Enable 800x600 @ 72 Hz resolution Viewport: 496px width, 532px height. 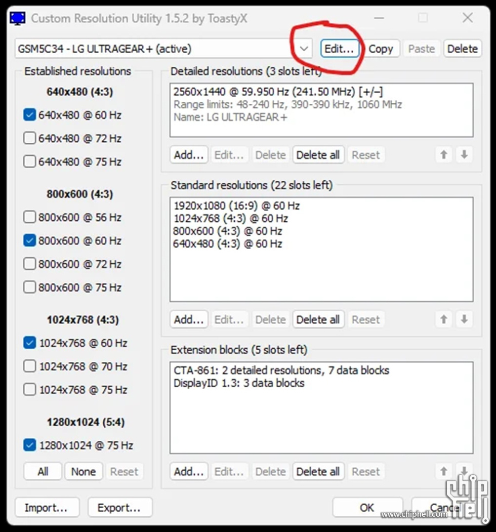tap(29, 264)
